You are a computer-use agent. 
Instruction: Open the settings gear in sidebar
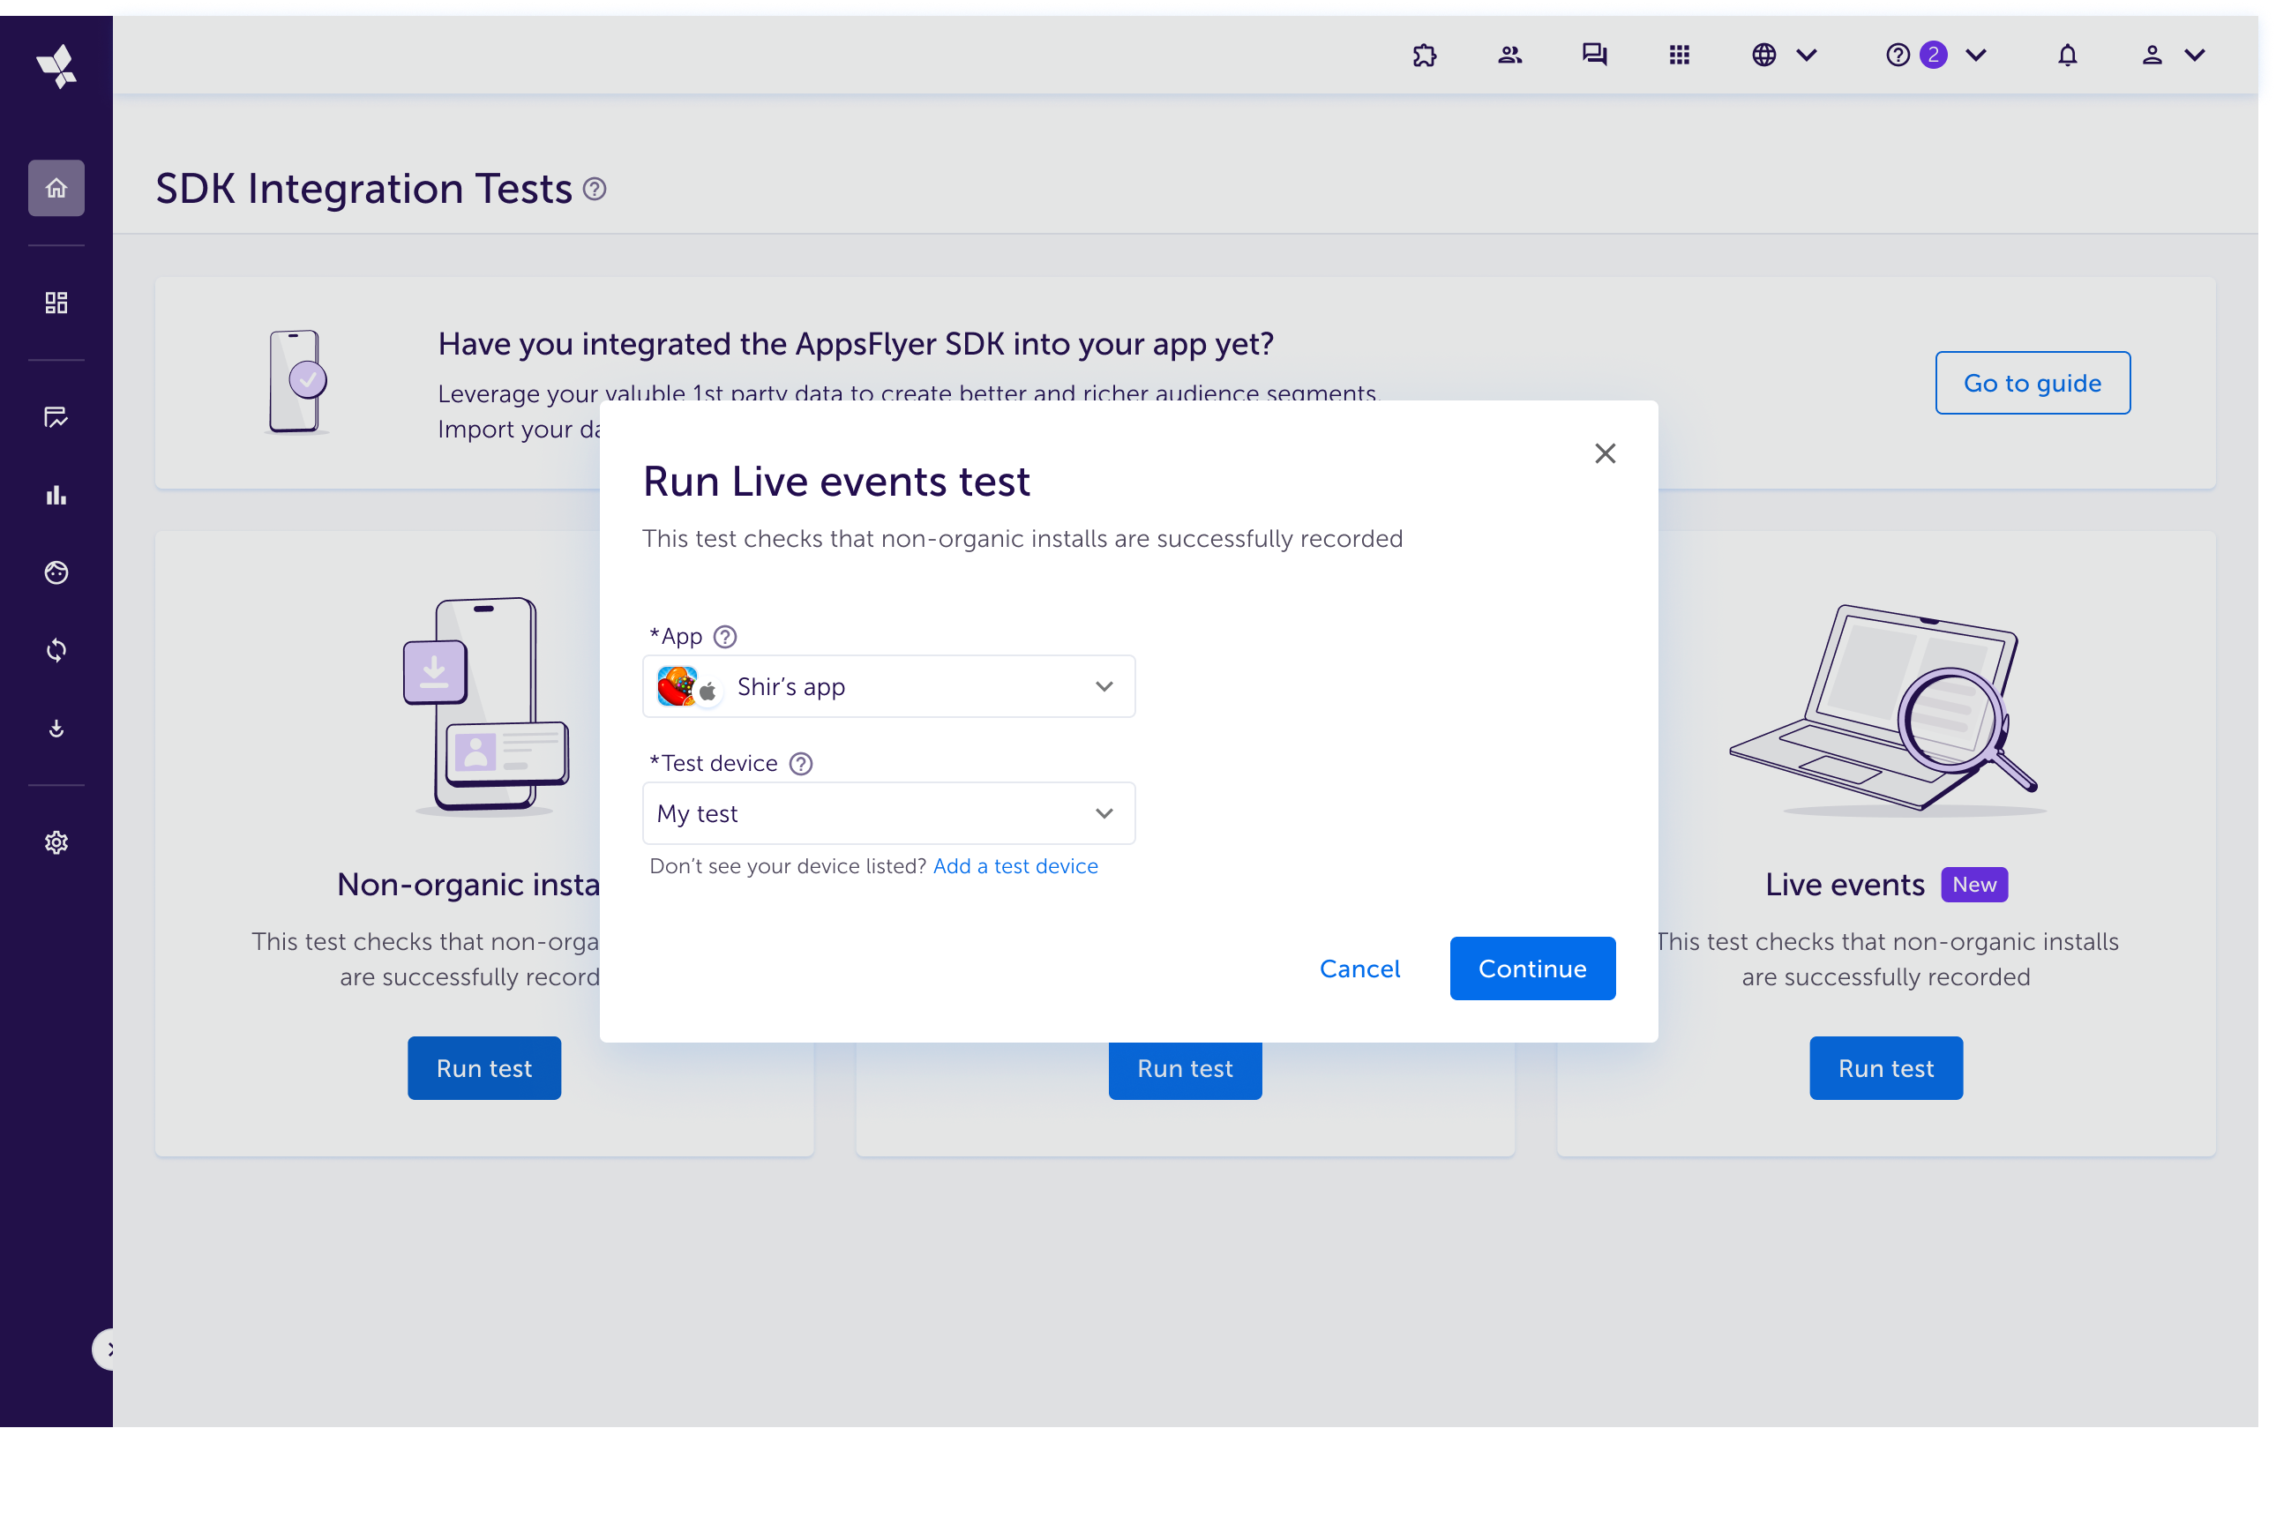point(56,842)
